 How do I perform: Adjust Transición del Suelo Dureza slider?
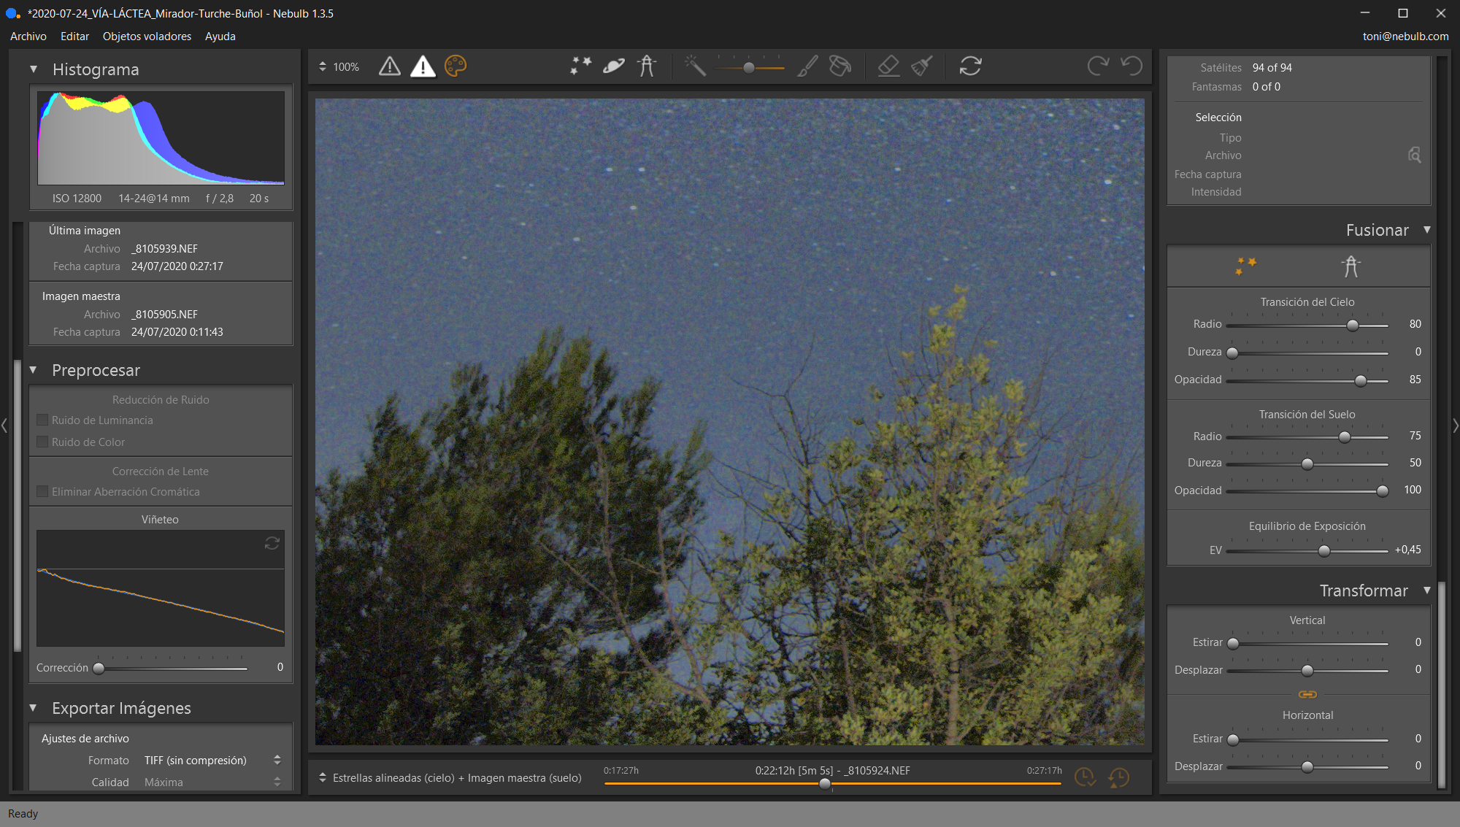(x=1307, y=463)
